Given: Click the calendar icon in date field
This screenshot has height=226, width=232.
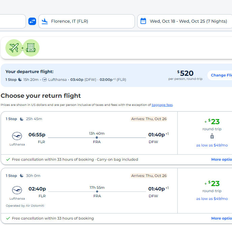Looking at the screenshot, I should (143, 21).
